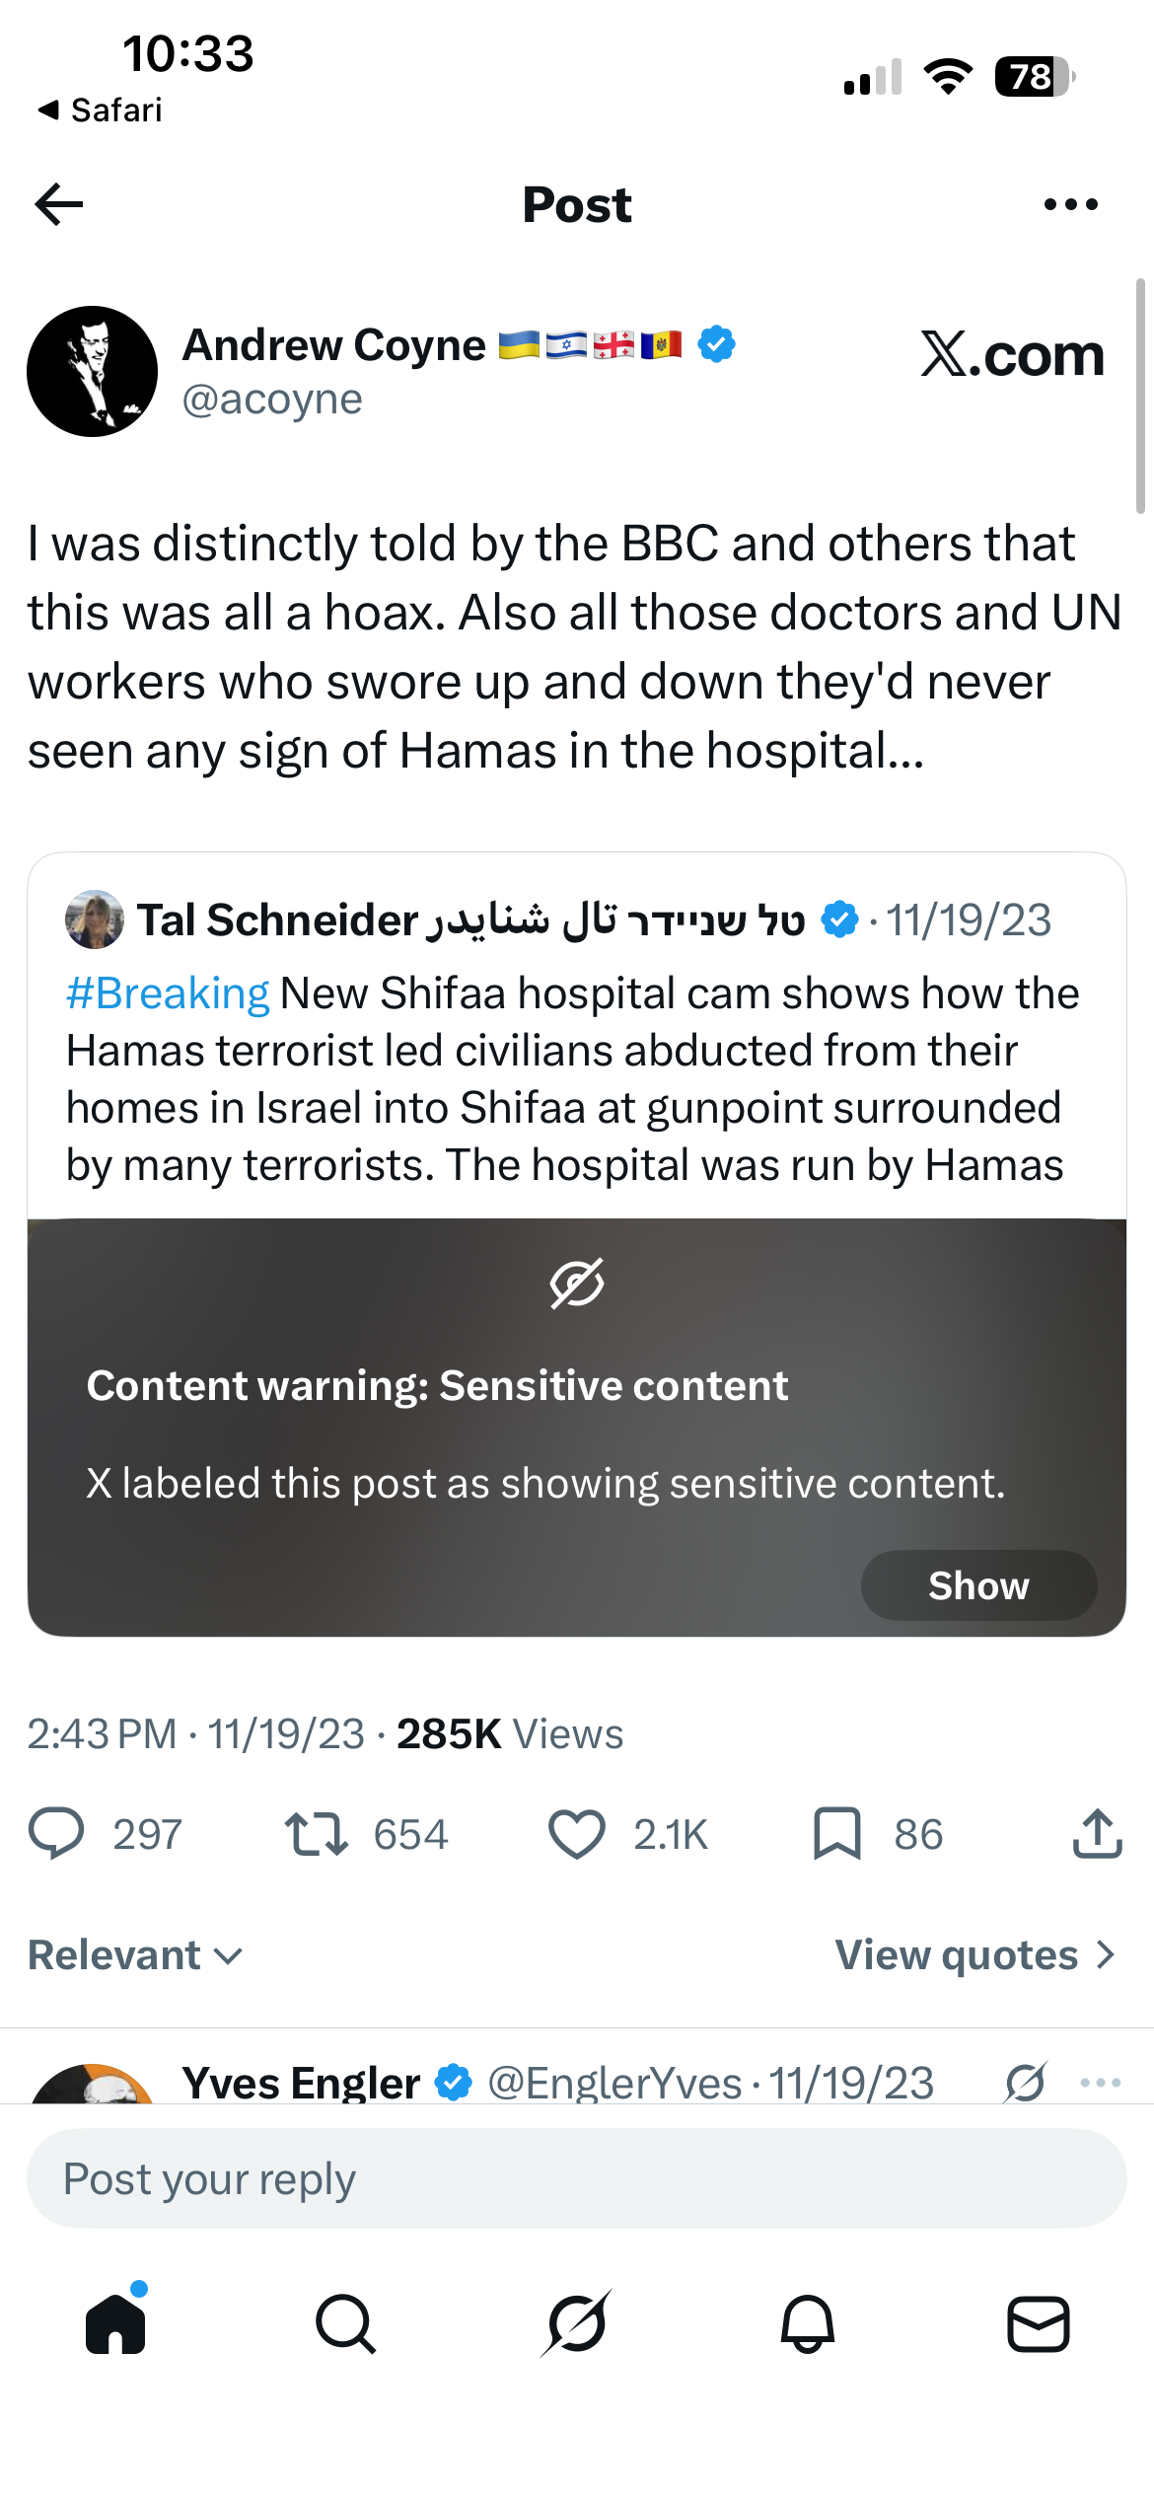Open the share upload icon
Image resolution: width=1154 pixels, height=2498 pixels.
click(1097, 1834)
